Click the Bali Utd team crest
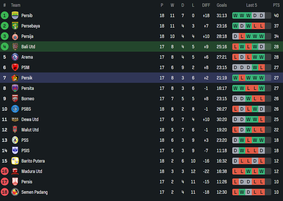The height and width of the screenshot is (201, 283). tap(15, 47)
